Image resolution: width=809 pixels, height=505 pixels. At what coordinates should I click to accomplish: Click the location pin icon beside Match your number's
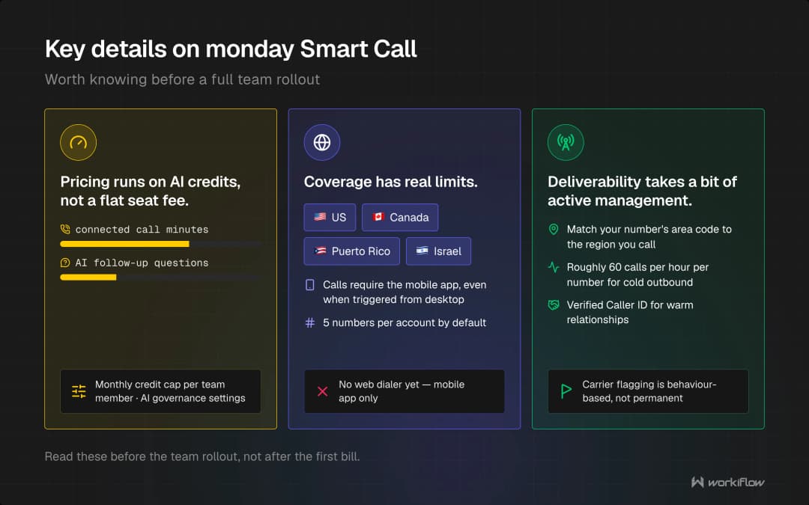click(554, 230)
